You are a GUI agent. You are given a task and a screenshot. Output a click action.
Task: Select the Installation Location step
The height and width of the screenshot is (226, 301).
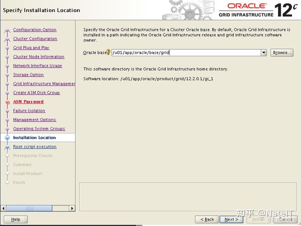[35, 138]
